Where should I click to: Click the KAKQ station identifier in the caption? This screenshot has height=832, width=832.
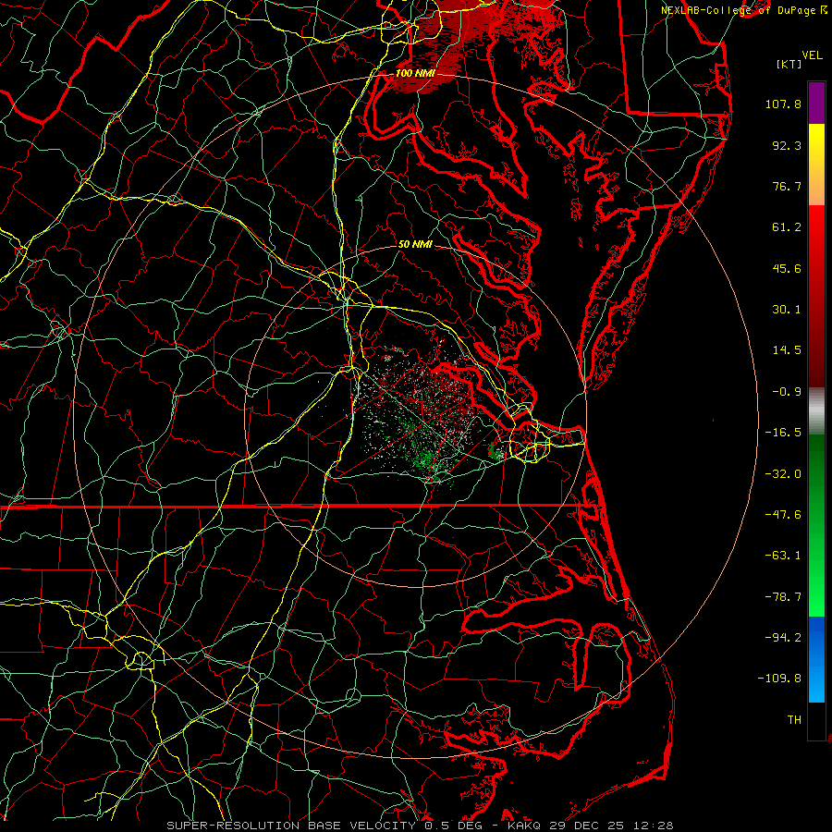(x=524, y=826)
